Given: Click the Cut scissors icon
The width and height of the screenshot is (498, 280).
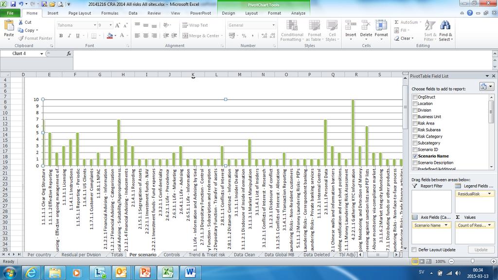Looking at the screenshot, I should pos(20,22).
